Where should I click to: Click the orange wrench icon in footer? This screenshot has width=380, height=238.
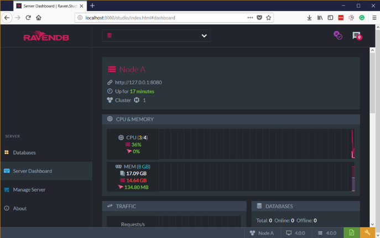point(367,232)
